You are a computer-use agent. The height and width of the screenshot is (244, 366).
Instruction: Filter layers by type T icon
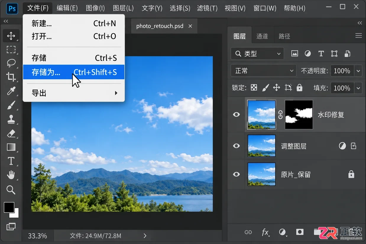pyautogui.click(x=321, y=54)
